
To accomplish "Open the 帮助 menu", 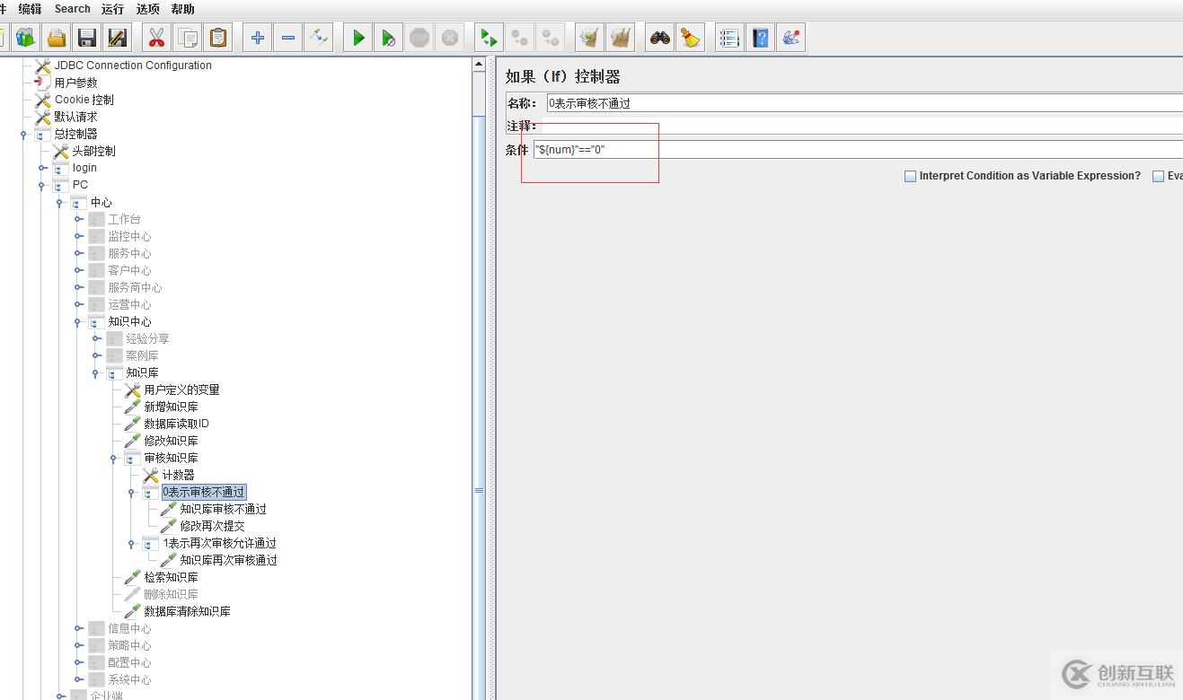I will 182,9.
